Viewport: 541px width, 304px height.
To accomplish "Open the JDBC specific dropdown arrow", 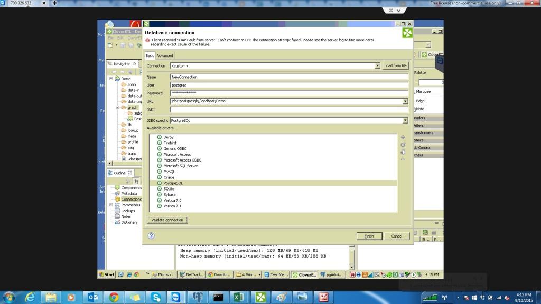I will point(405,121).
